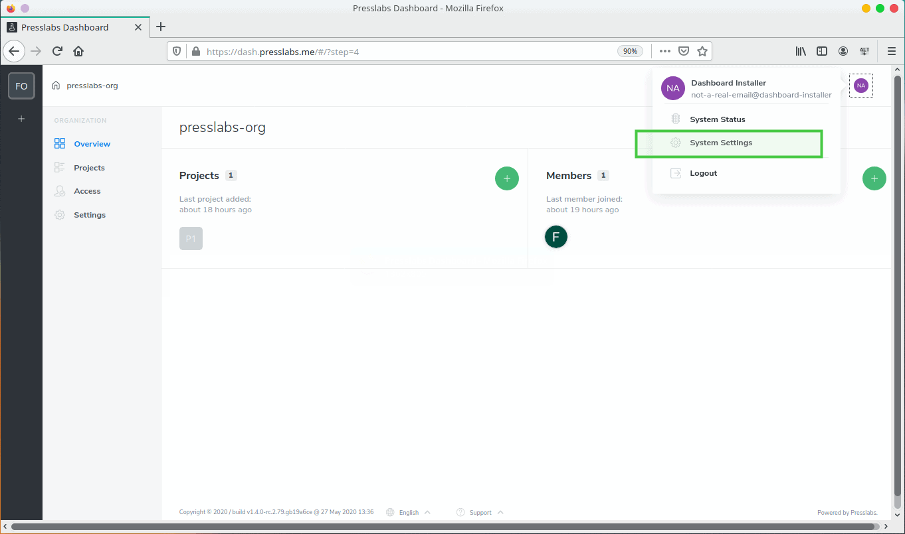
Task: Open organization Settings in sidebar
Action: coord(90,215)
